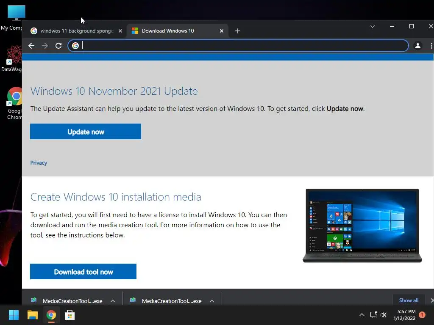The height and width of the screenshot is (325, 434).
Task: Select the Download Windows 10 tab
Action: click(178, 31)
